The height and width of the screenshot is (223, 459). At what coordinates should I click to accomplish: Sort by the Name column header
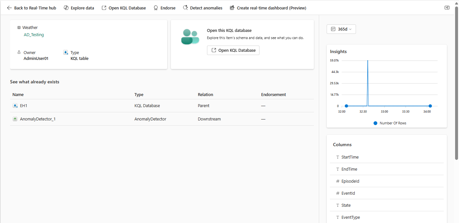pyautogui.click(x=18, y=95)
